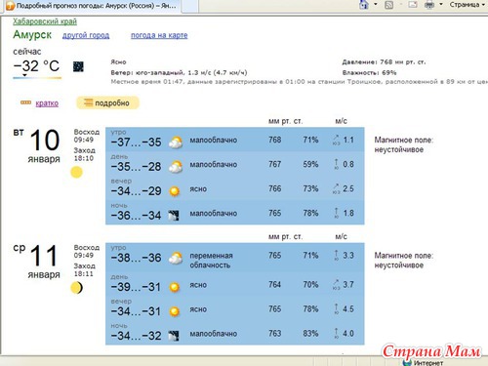
Task: Open the Хабаровский край link
Action: point(45,21)
